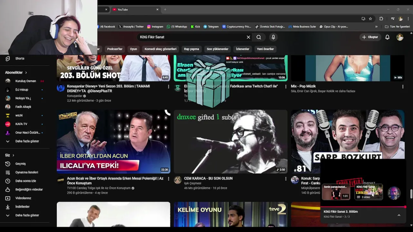Play Mix - Pop Müzik thumbnail
This screenshot has height=232, width=413.
(348, 68)
